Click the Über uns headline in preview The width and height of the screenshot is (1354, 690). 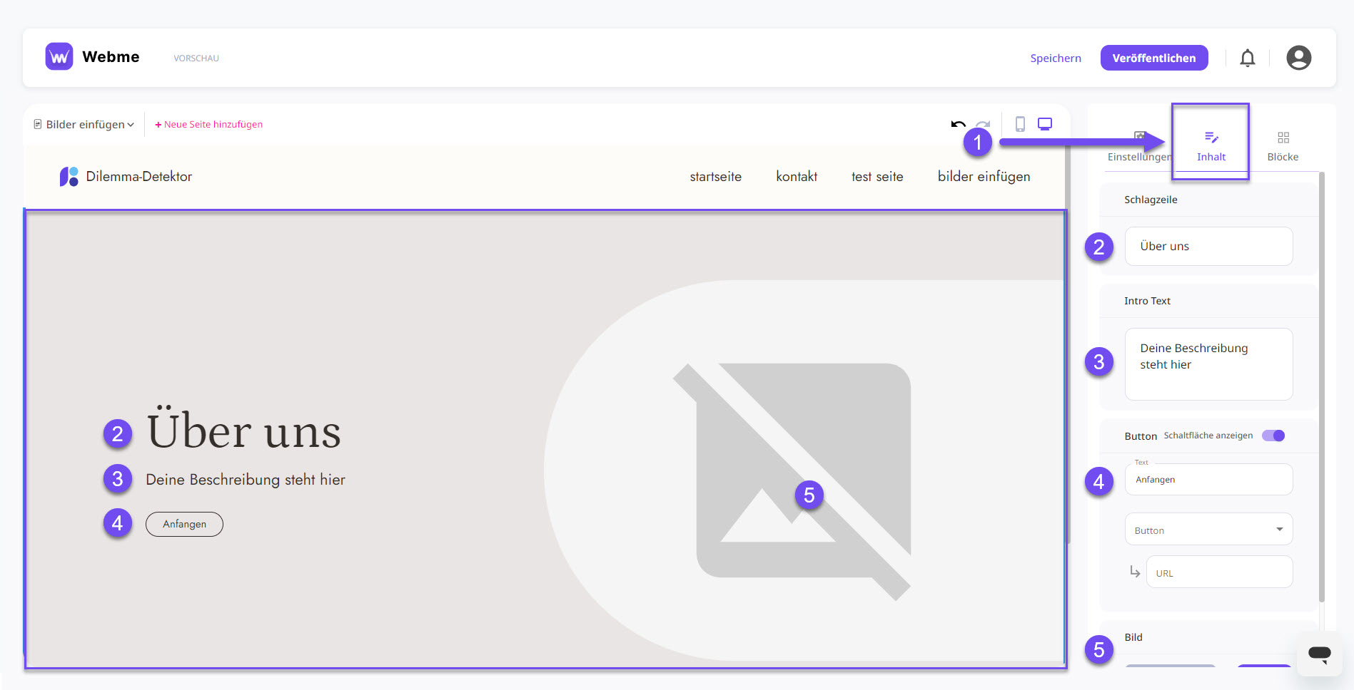(243, 428)
